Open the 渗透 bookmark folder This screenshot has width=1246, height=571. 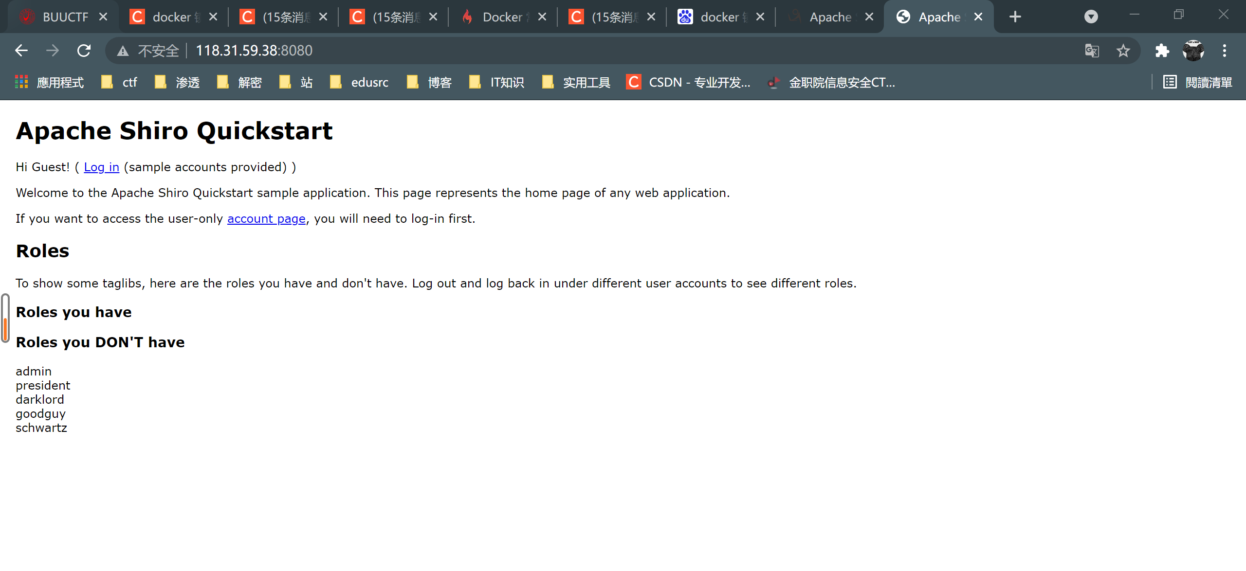click(177, 82)
